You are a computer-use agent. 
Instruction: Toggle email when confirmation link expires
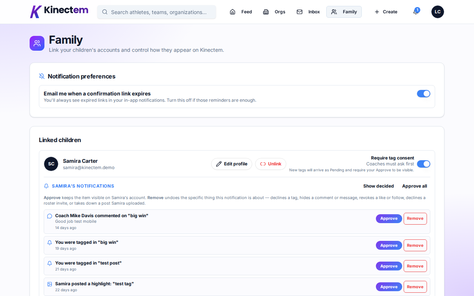click(x=424, y=94)
